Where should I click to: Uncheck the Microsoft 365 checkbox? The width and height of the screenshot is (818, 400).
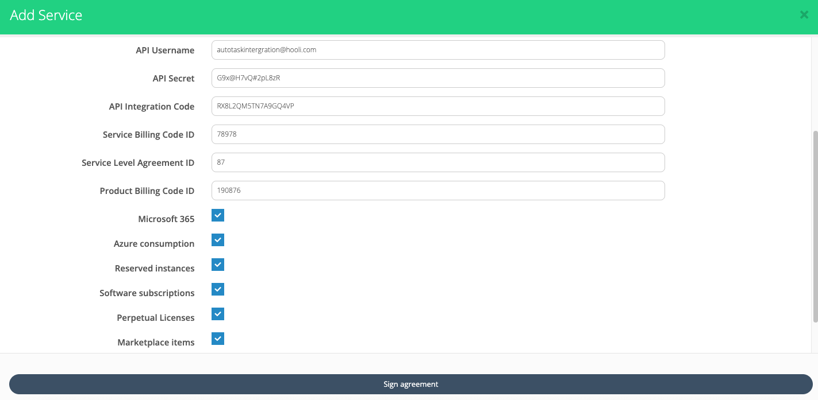[218, 215]
